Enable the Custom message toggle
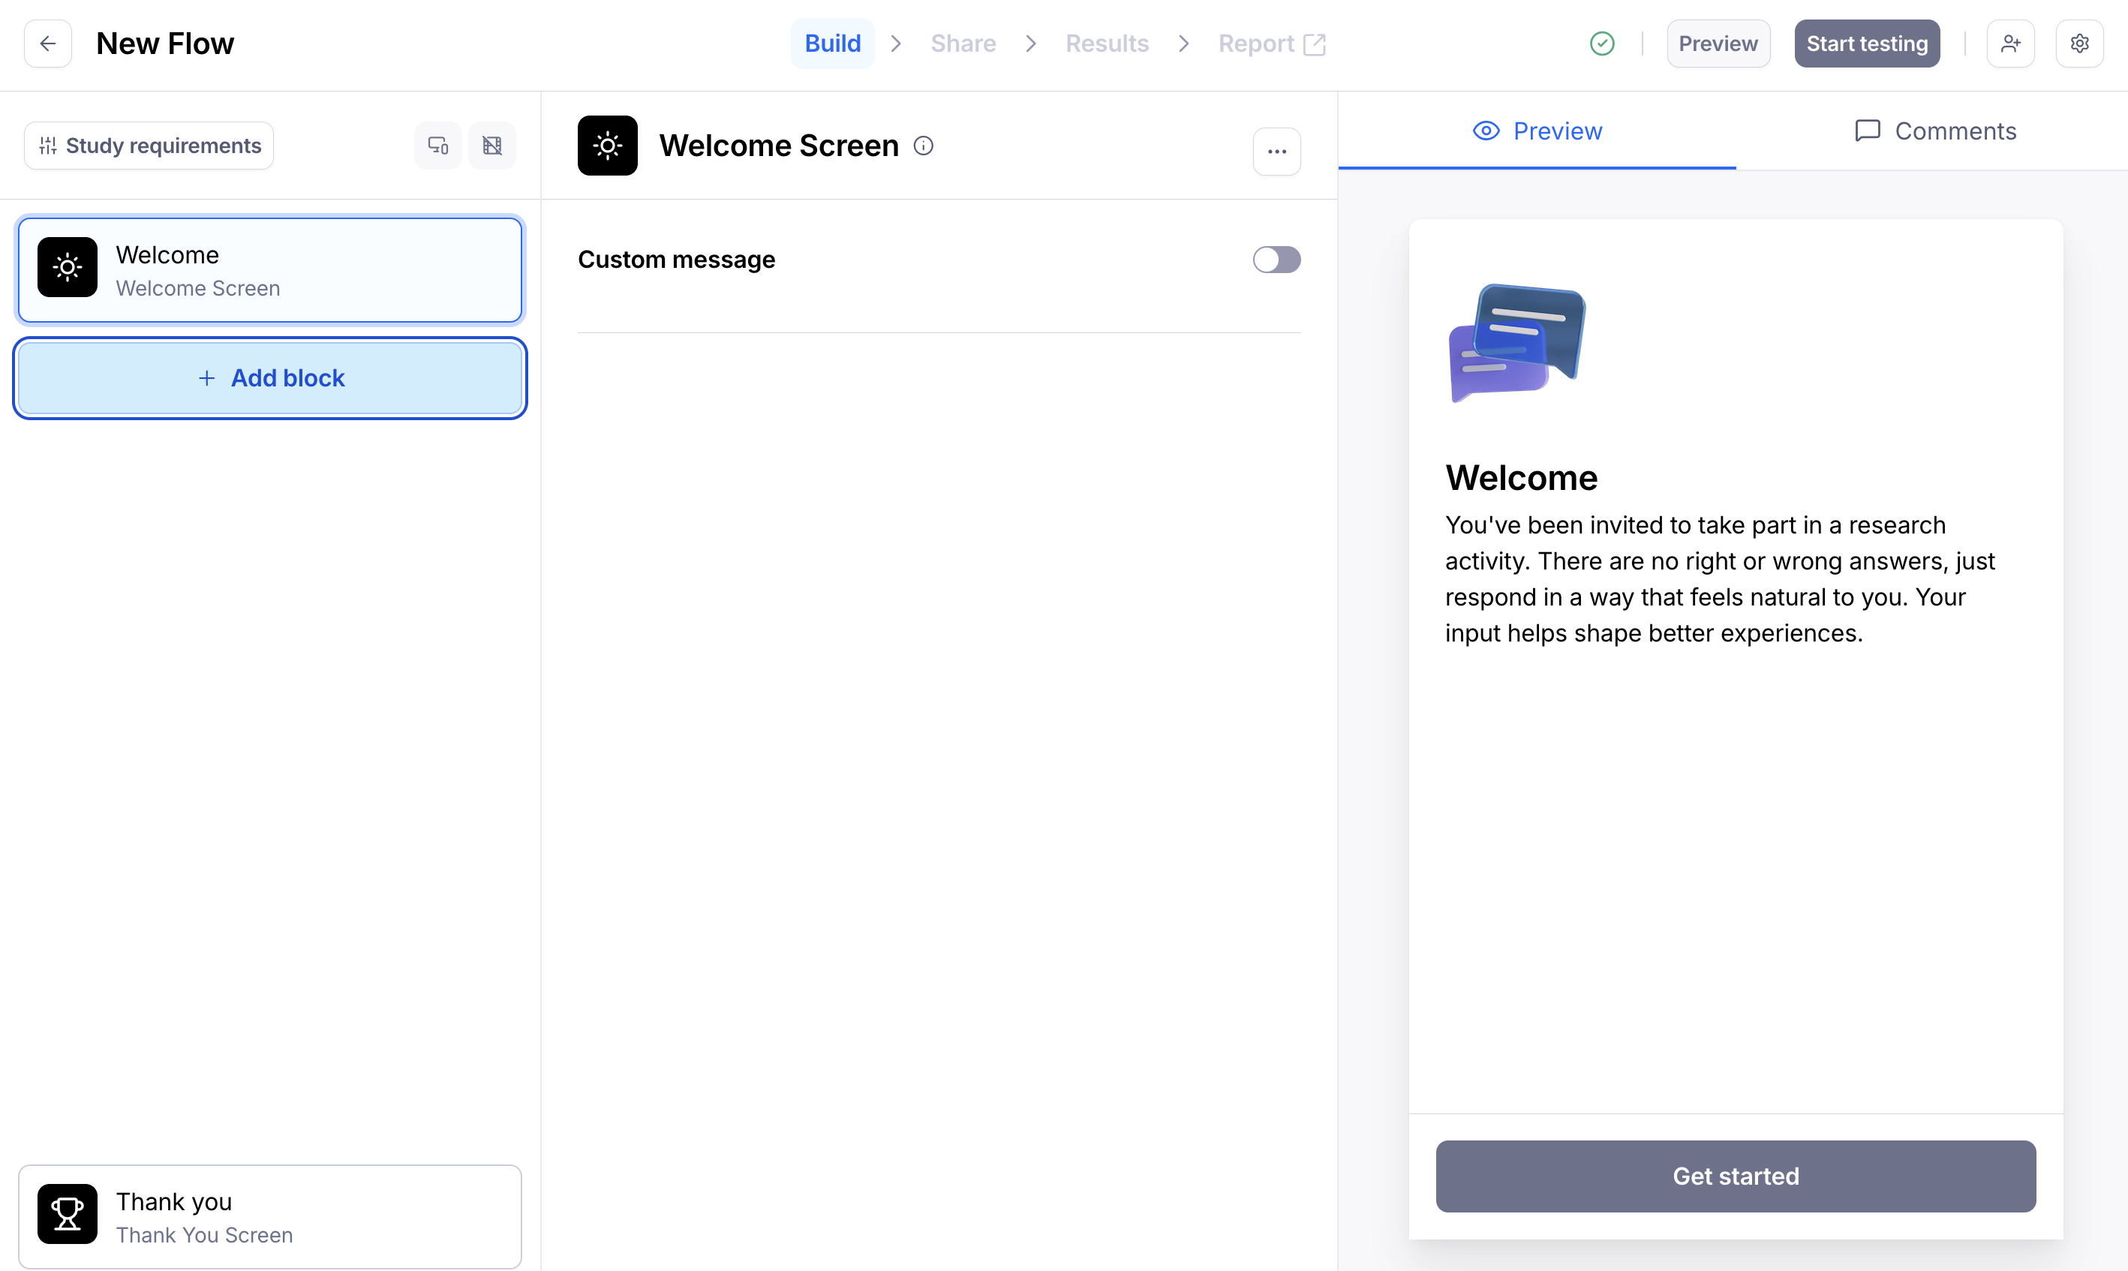 click(x=1276, y=260)
